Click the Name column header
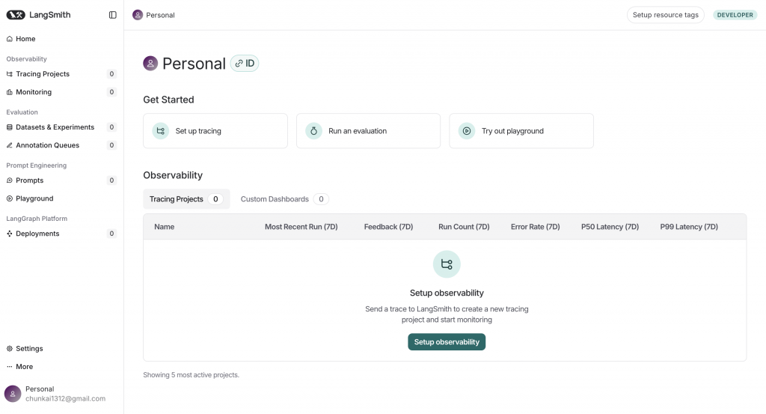The height and width of the screenshot is (414, 766). [x=164, y=227]
